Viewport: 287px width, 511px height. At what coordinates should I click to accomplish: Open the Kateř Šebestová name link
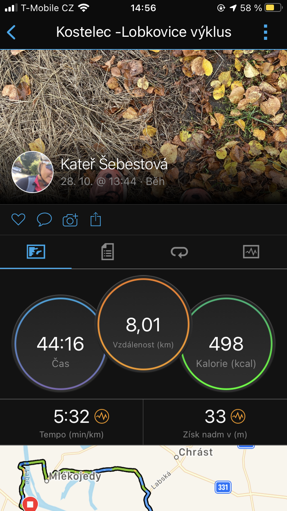click(x=114, y=164)
